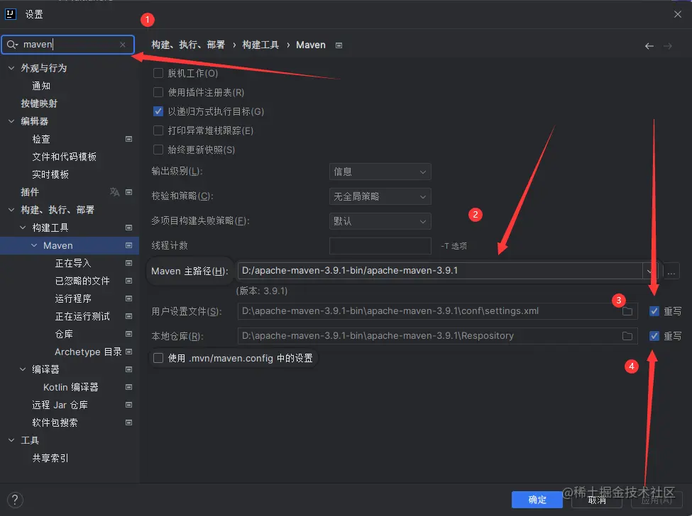This screenshot has width=692, height=516.
Task: Go forward with the right arrow icon
Action: 668,46
